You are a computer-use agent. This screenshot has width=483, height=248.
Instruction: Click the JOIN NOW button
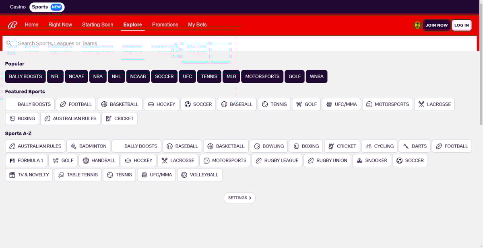(x=437, y=25)
